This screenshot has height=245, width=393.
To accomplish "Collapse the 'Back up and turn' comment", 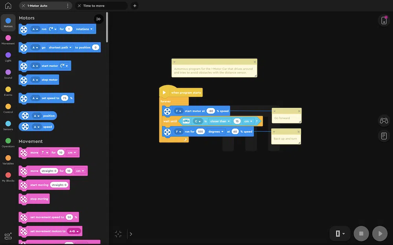I will (274, 132).
